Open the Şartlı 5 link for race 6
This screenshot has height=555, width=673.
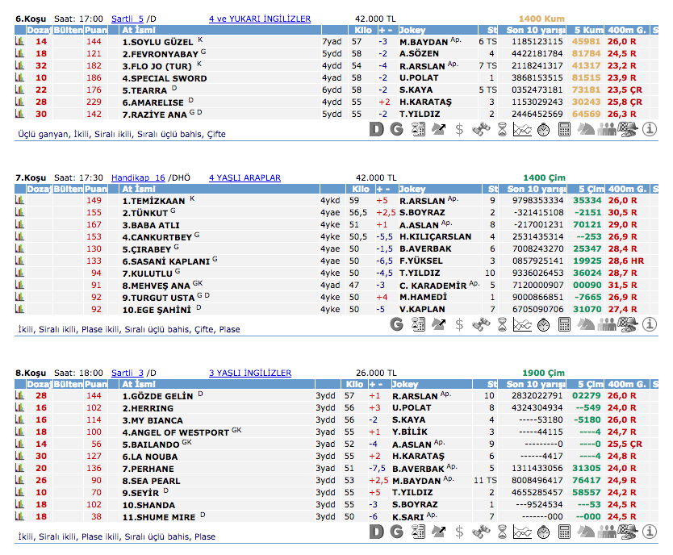pyautogui.click(x=127, y=19)
